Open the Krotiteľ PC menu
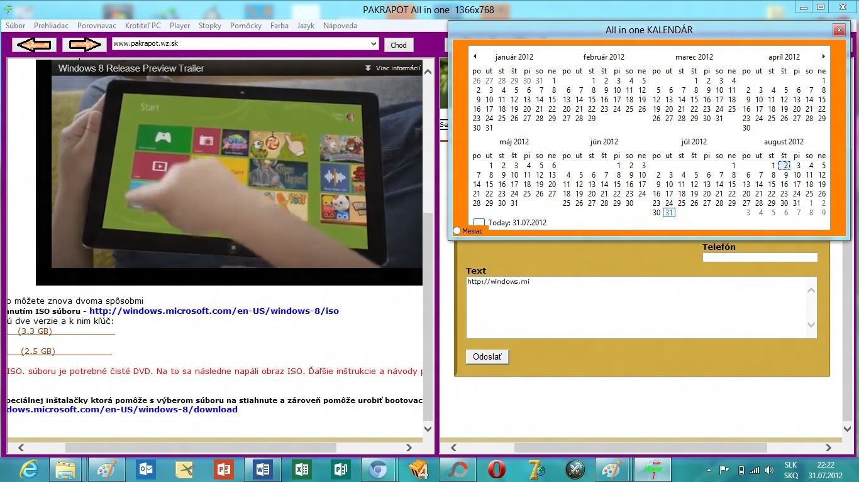The height and width of the screenshot is (482, 859). [143, 26]
